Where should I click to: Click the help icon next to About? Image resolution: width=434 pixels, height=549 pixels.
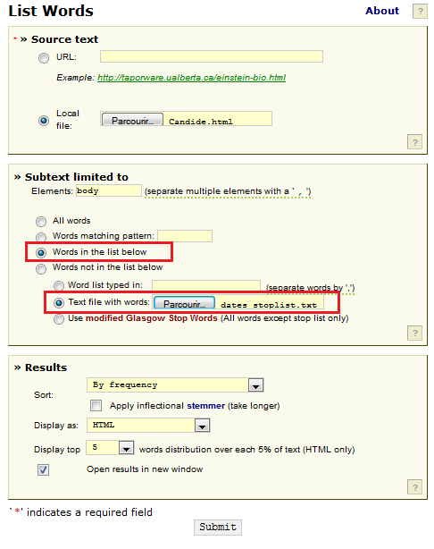(x=420, y=12)
